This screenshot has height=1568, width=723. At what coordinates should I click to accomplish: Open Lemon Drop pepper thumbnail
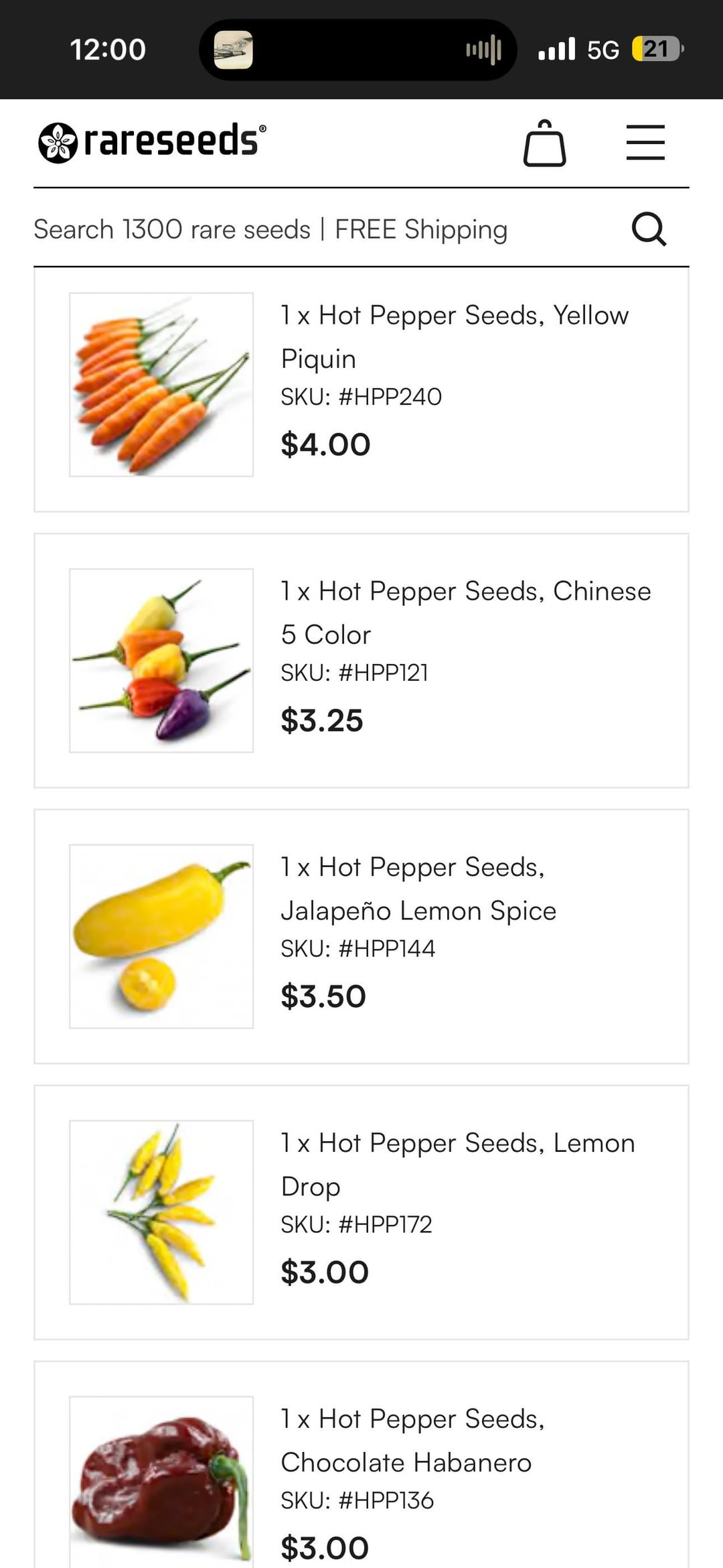pos(161,1212)
